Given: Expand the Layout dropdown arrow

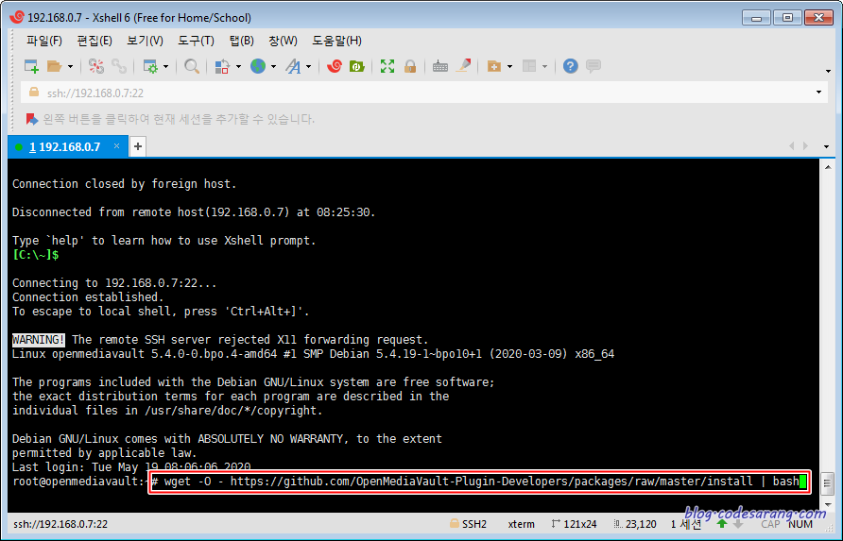Looking at the screenshot, I should pos(544,67).
